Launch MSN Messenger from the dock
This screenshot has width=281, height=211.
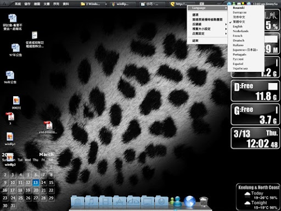[176, 202]
